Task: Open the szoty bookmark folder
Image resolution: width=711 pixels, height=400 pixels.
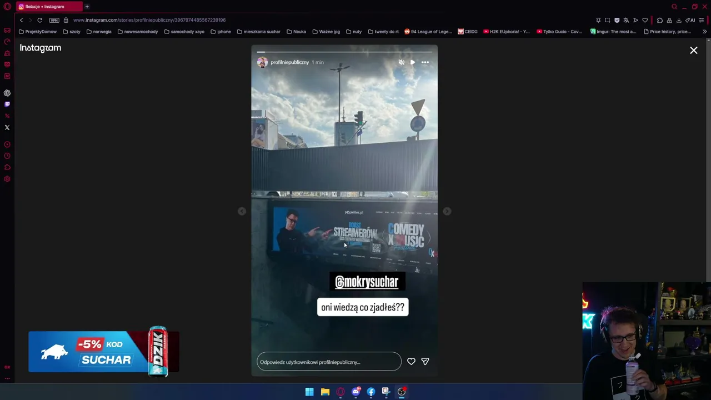Action: click(x=72, y=32)
